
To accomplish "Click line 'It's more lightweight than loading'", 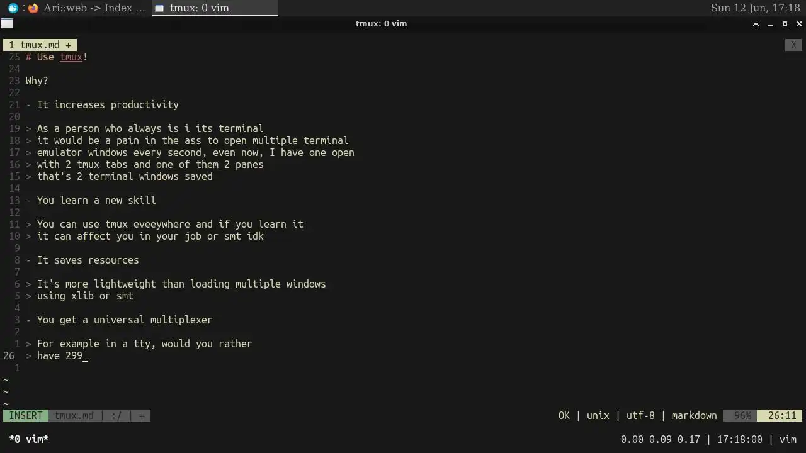I will click(181, 284).
